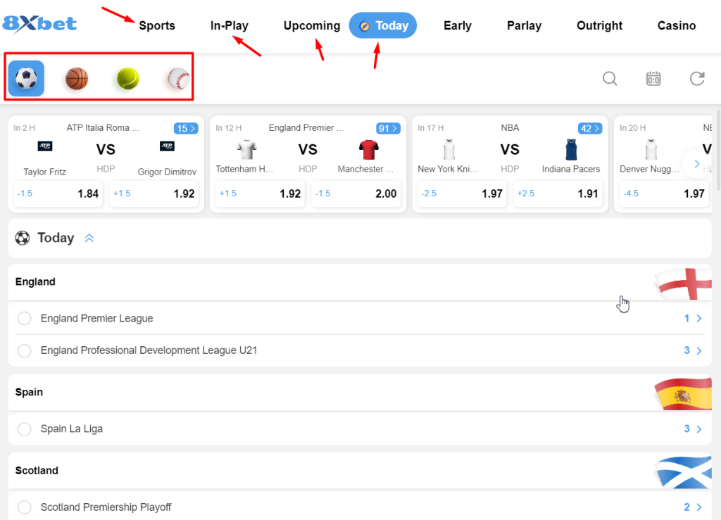Click the 8Xbet logo
The width and height of the screenshot is (721, 520).
39,24
